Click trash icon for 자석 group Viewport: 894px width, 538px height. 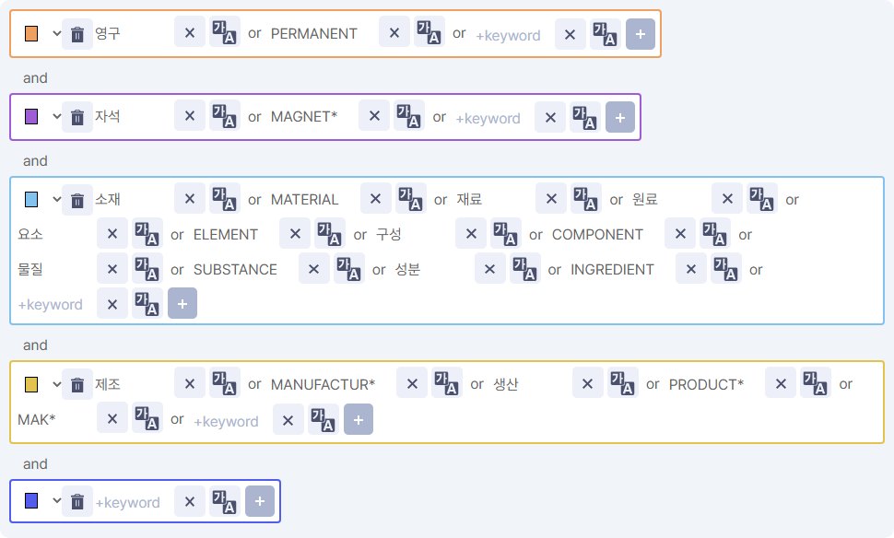77,117
